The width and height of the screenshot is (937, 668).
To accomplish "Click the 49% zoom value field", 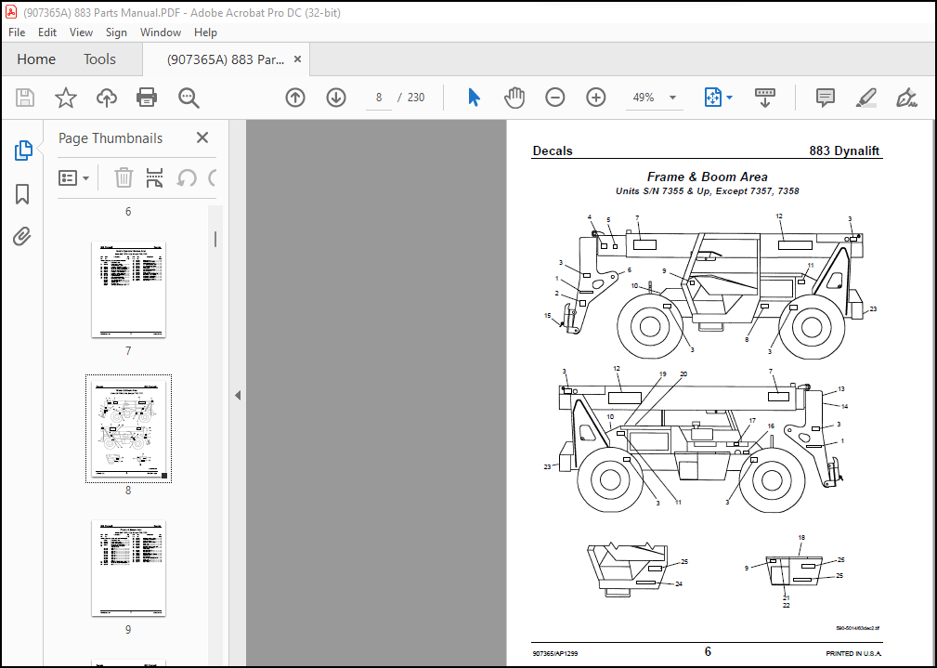I will click(x=644, y=98).
